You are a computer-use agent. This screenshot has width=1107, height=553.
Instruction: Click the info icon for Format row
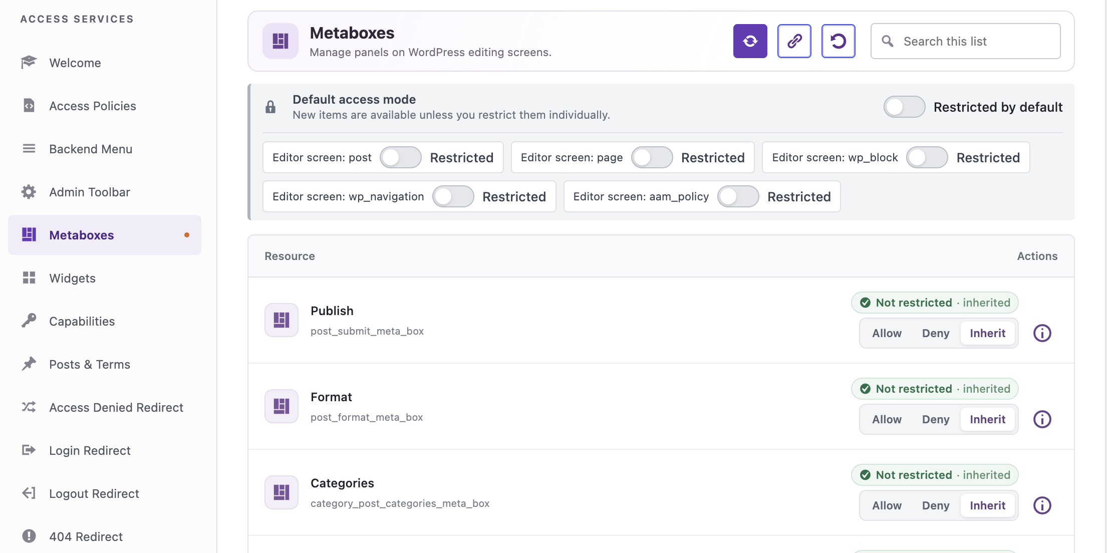(1042, 419)
